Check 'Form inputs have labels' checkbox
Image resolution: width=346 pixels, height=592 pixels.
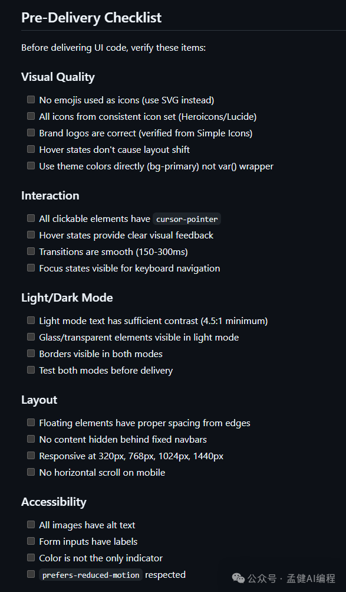[31, 541]
